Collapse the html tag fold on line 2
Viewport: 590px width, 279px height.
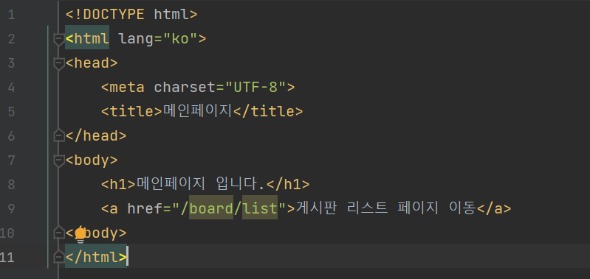[59, 39]
